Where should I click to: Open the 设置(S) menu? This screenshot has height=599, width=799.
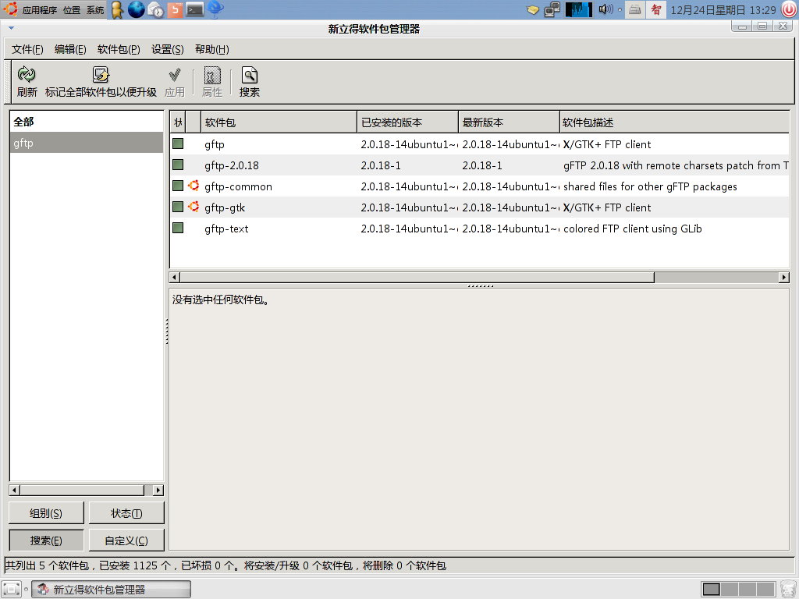[x=167, y=49]
